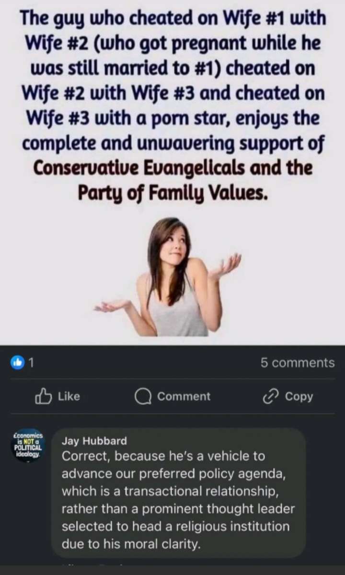Screen dimensions: 345x575
Task: Tap the chain-link Copy icon
Action: pos(271,396)
